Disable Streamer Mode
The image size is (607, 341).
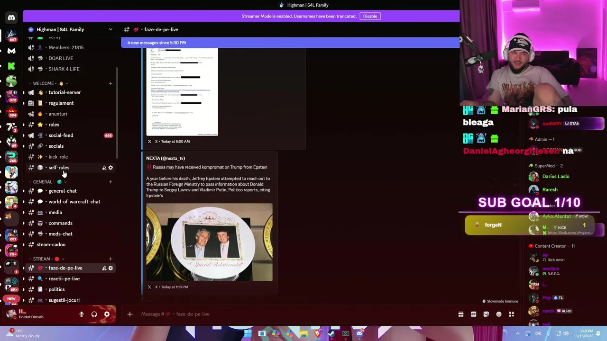(370, 16)
